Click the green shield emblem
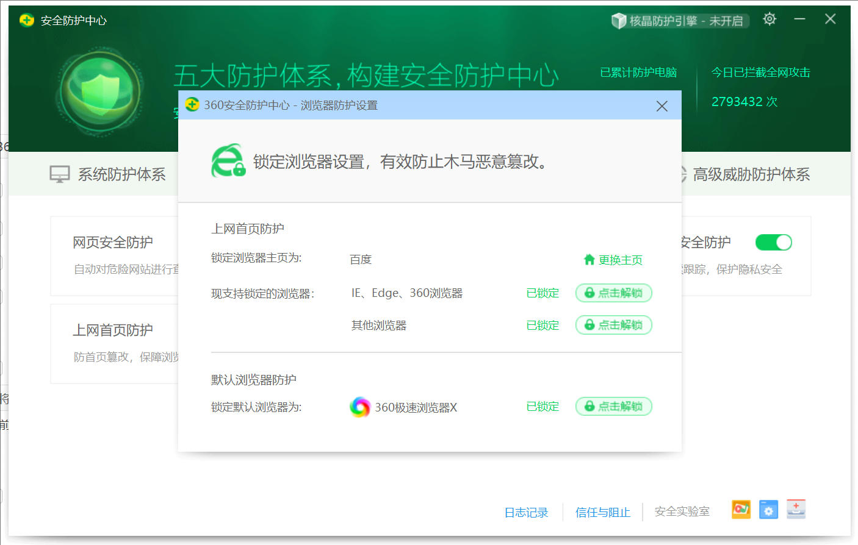 click(100, 92)
